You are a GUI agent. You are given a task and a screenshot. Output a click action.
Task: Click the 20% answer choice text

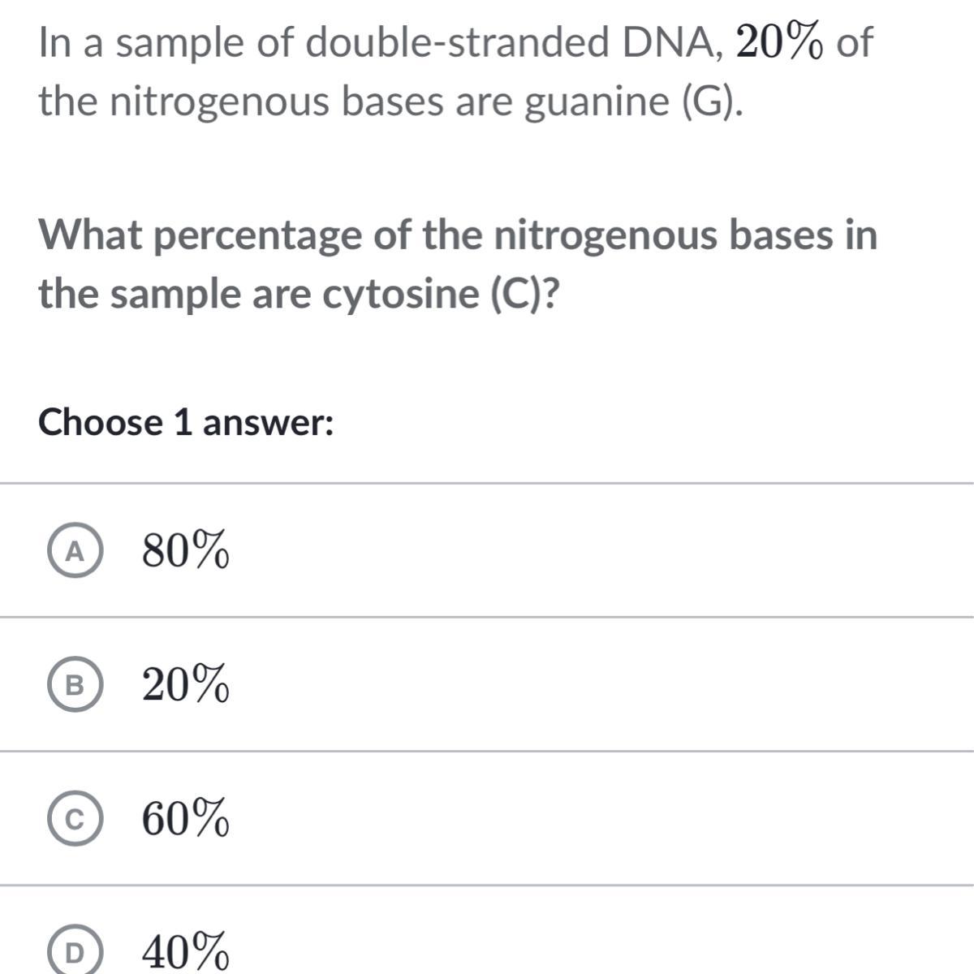186,687
